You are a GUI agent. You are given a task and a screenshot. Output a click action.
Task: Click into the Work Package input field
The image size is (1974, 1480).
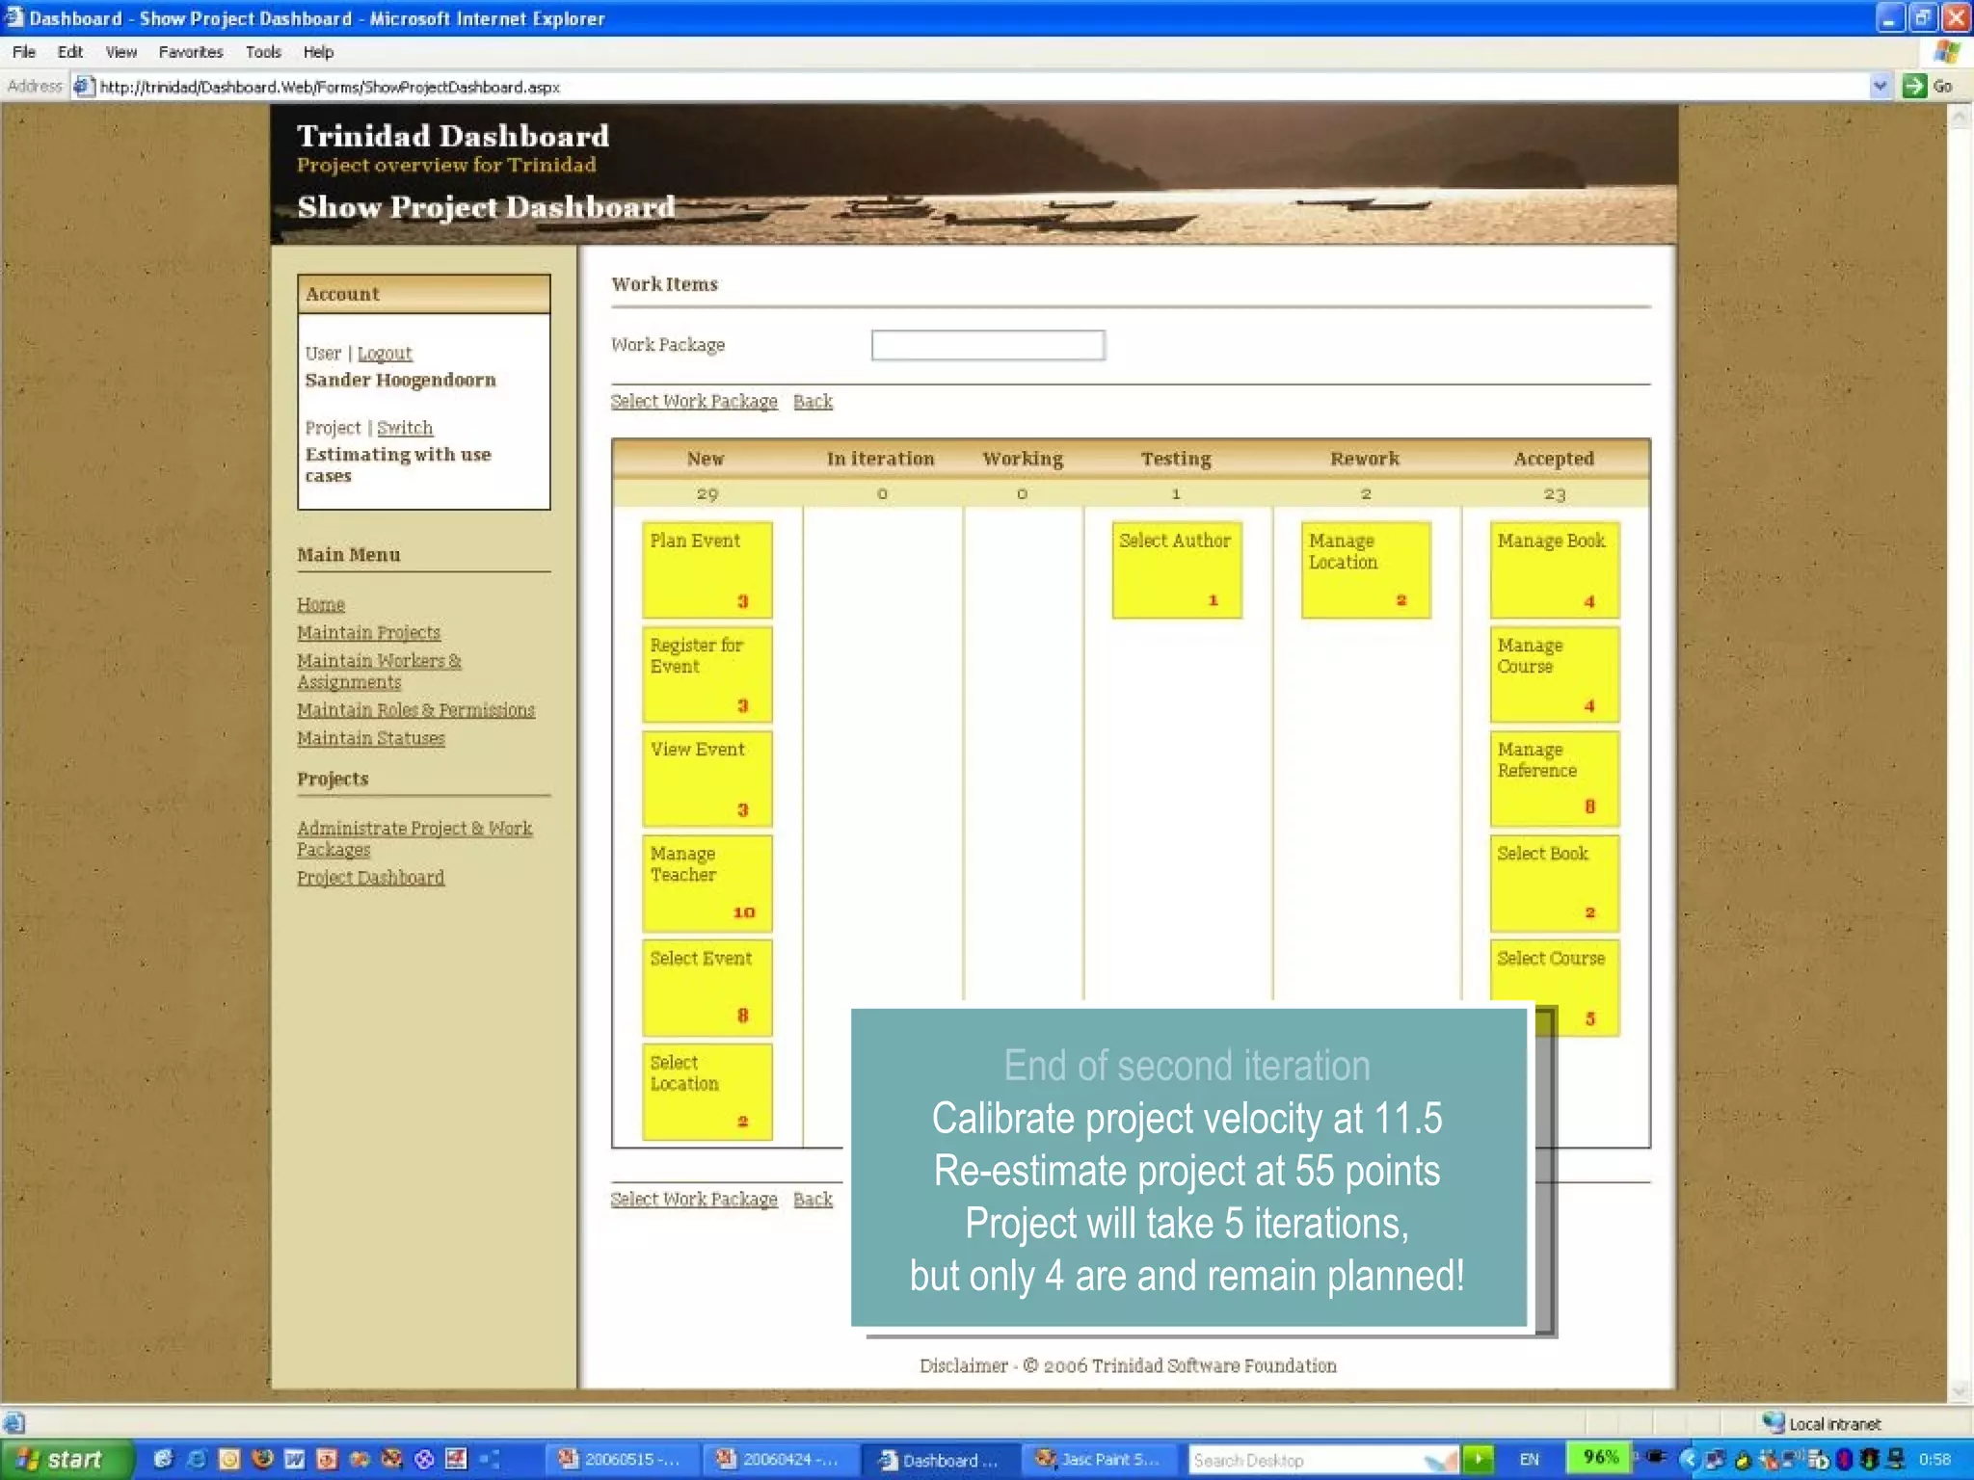point(987,345)
